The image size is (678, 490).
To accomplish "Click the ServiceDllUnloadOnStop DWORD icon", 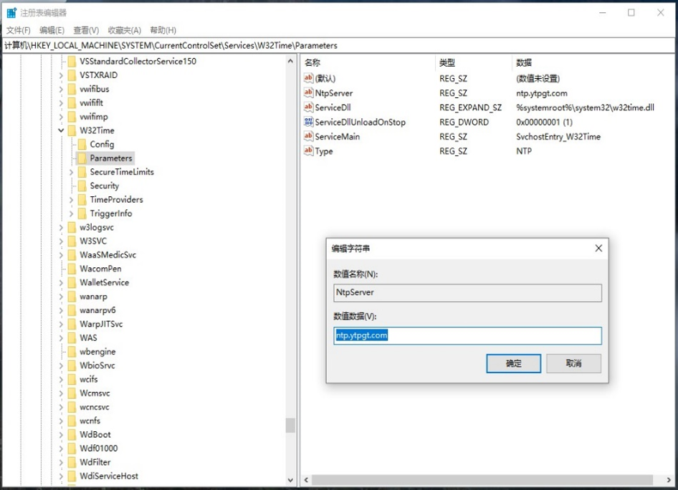I will pyautogui.click(x=309, y=122).
